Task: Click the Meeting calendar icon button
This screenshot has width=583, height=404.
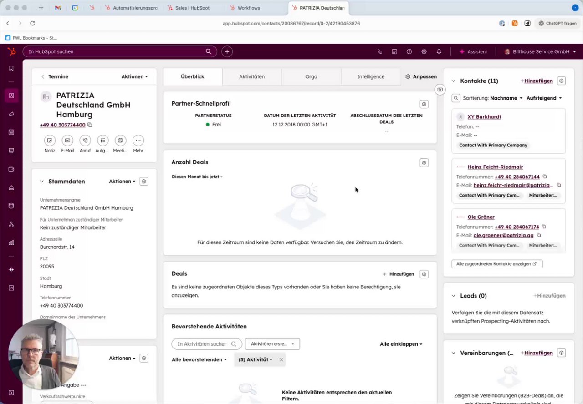Action: tap(120, 141)
